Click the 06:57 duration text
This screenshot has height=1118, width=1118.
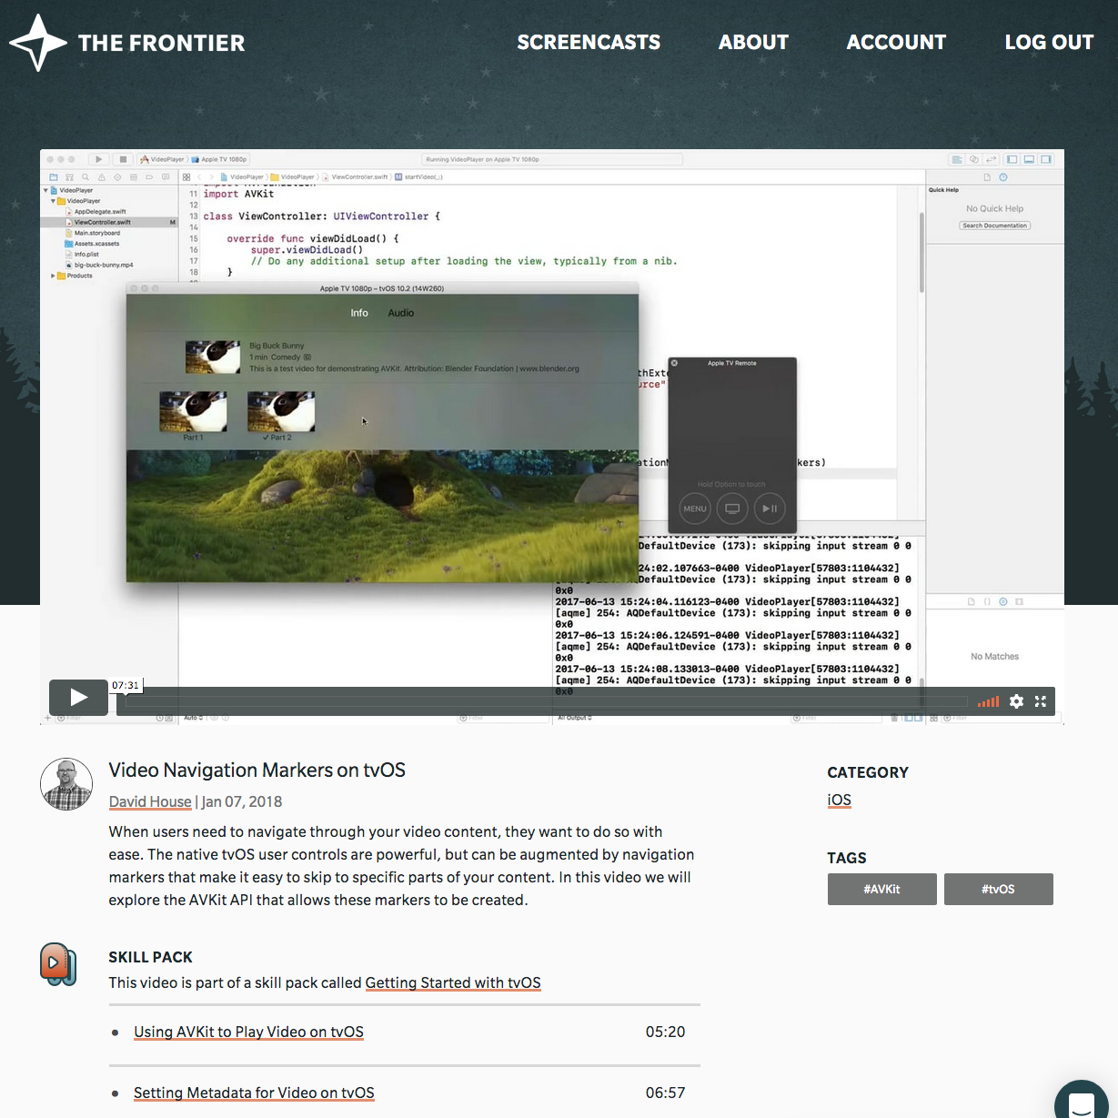[x=665, y=1093]
